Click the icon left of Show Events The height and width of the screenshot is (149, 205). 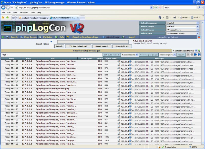22,37
